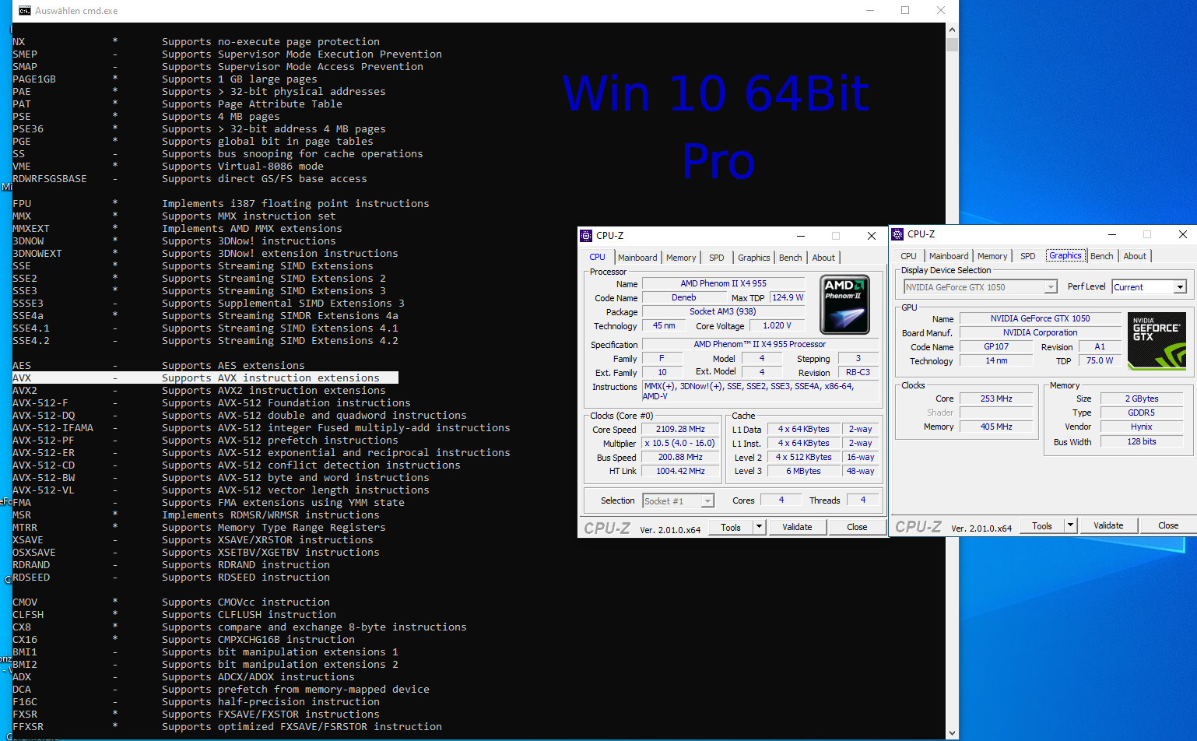Click the "AMD Phenom II X4 955" Name field
The width and height of the screenshot is (1197, 741).
coord(723,284)
